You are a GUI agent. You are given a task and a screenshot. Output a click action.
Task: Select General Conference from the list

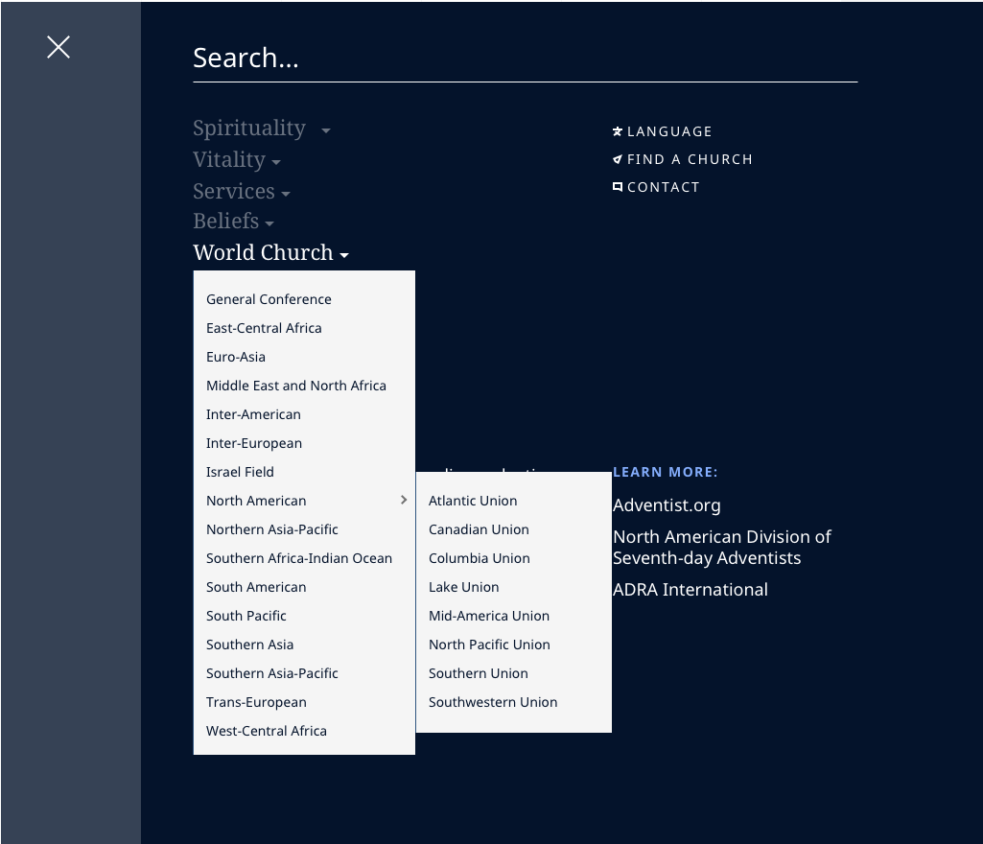tap(269, 299)
